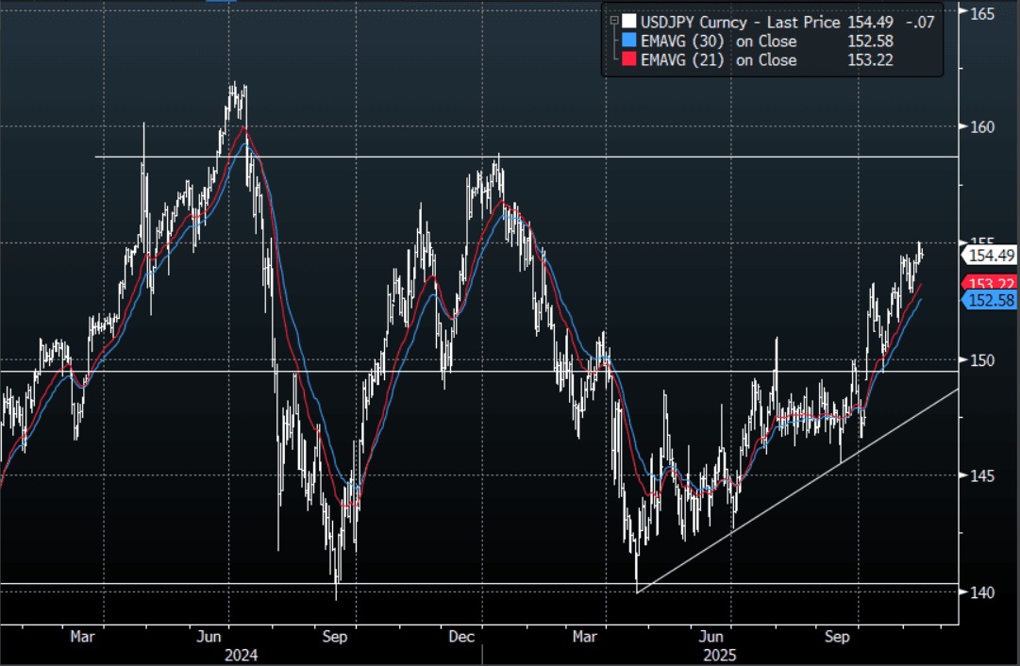Collapse the chart legend tree box
Image resolution: width=1020 pixels, height=666 pixels.
coord(614,19)
